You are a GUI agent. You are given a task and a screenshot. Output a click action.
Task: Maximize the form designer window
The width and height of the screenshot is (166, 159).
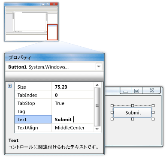coord(136,90)
